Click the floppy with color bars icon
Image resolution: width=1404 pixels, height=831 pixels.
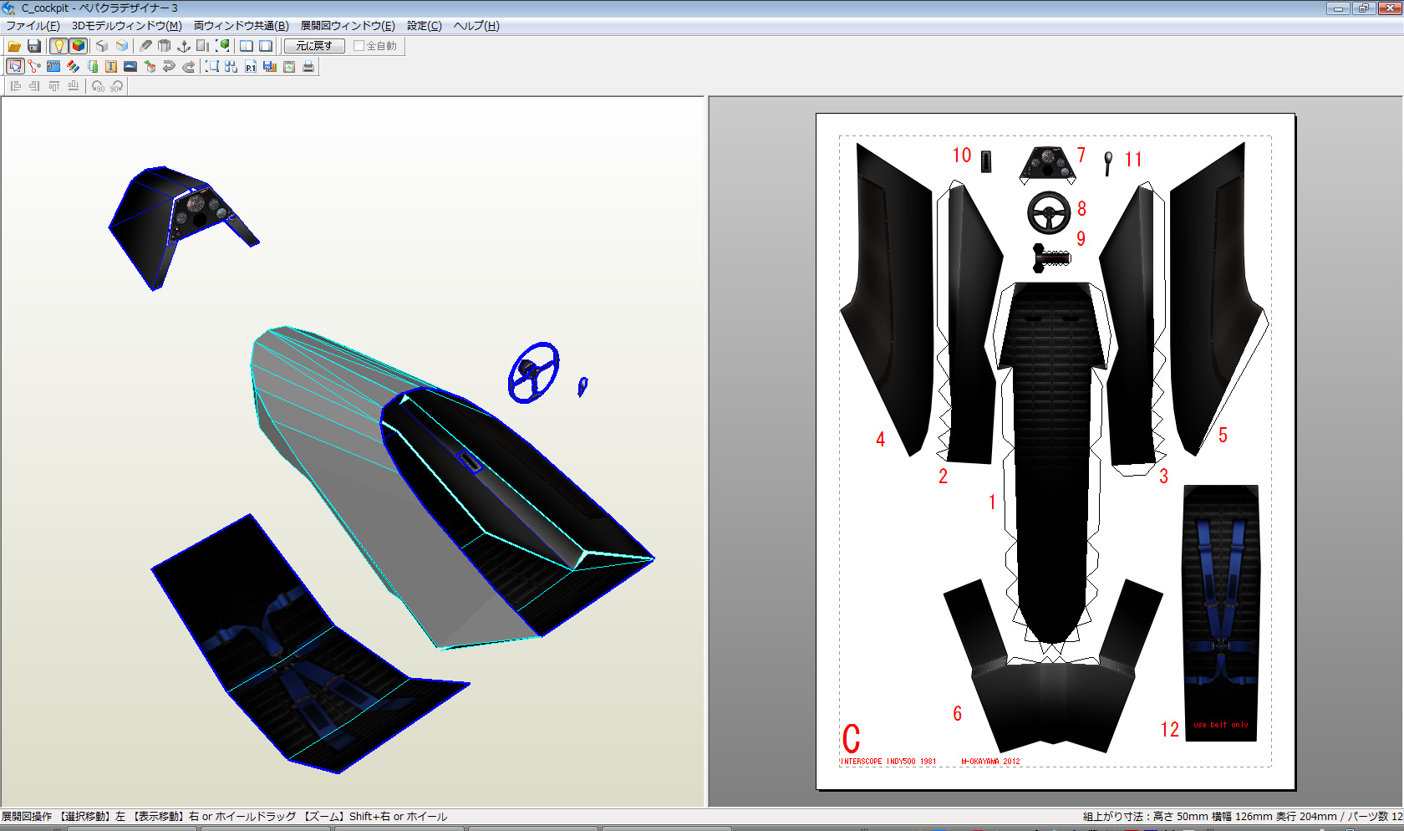coord(270,66)
